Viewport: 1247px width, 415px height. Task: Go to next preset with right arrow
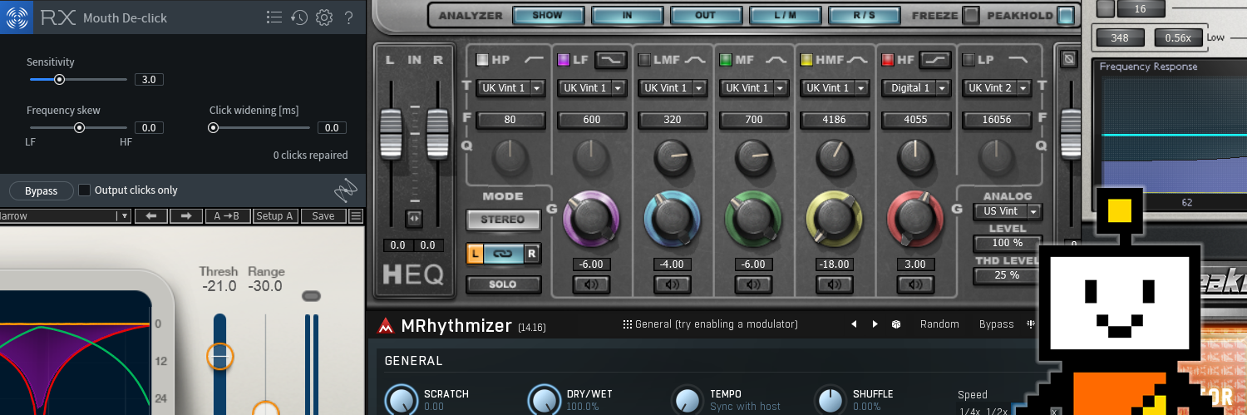coord(186,215)
